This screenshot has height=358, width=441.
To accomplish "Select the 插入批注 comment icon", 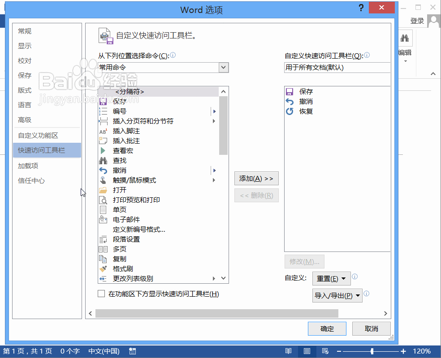I will click(x=103, y=141).
